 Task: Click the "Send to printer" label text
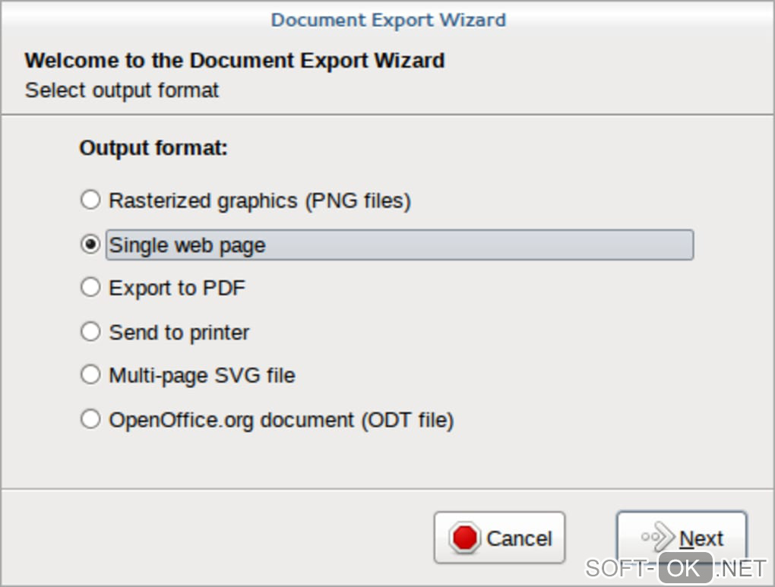[x=179, y=333]
